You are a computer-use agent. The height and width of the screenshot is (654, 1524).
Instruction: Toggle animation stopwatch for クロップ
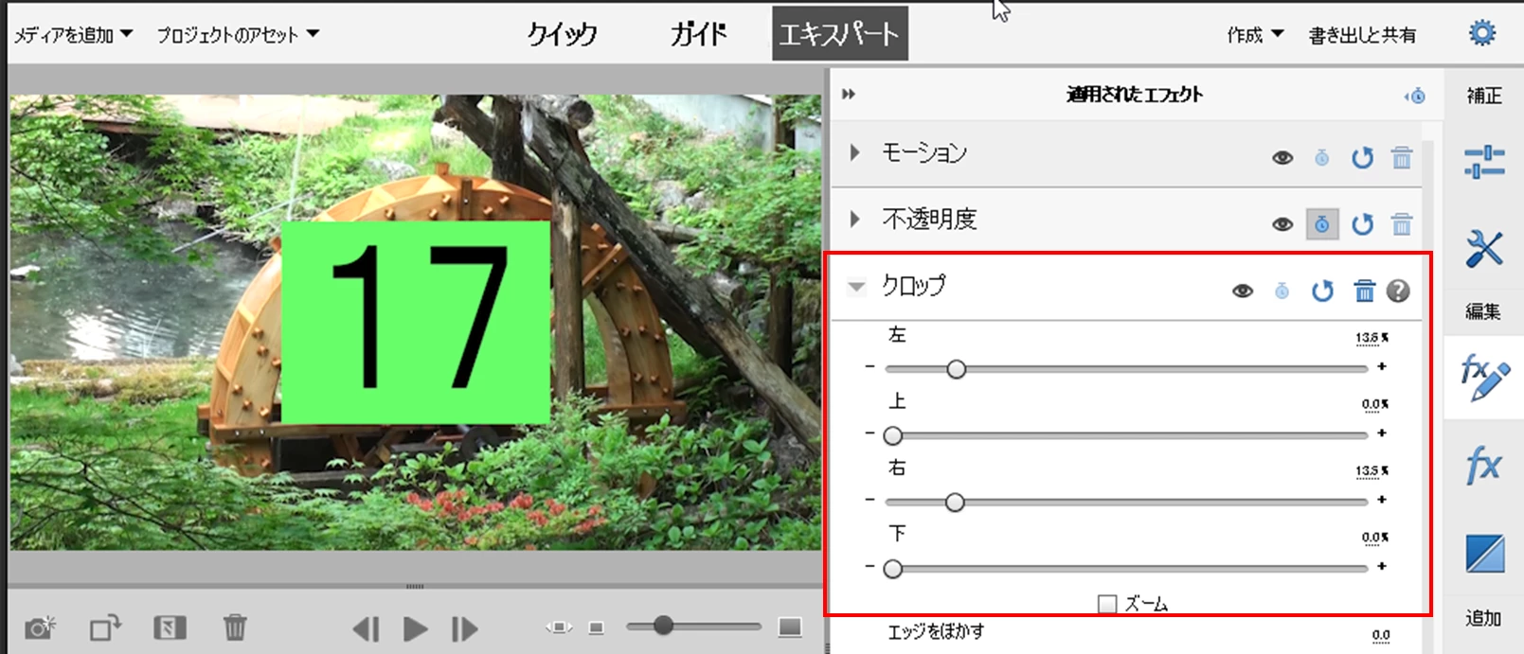point(1282,292)
